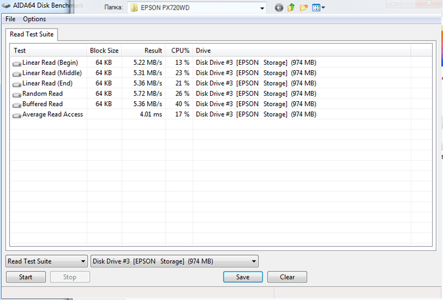This screenshot has width=443, height=300.
Task: Click the Clear button
Action: [x=287, y=277]
